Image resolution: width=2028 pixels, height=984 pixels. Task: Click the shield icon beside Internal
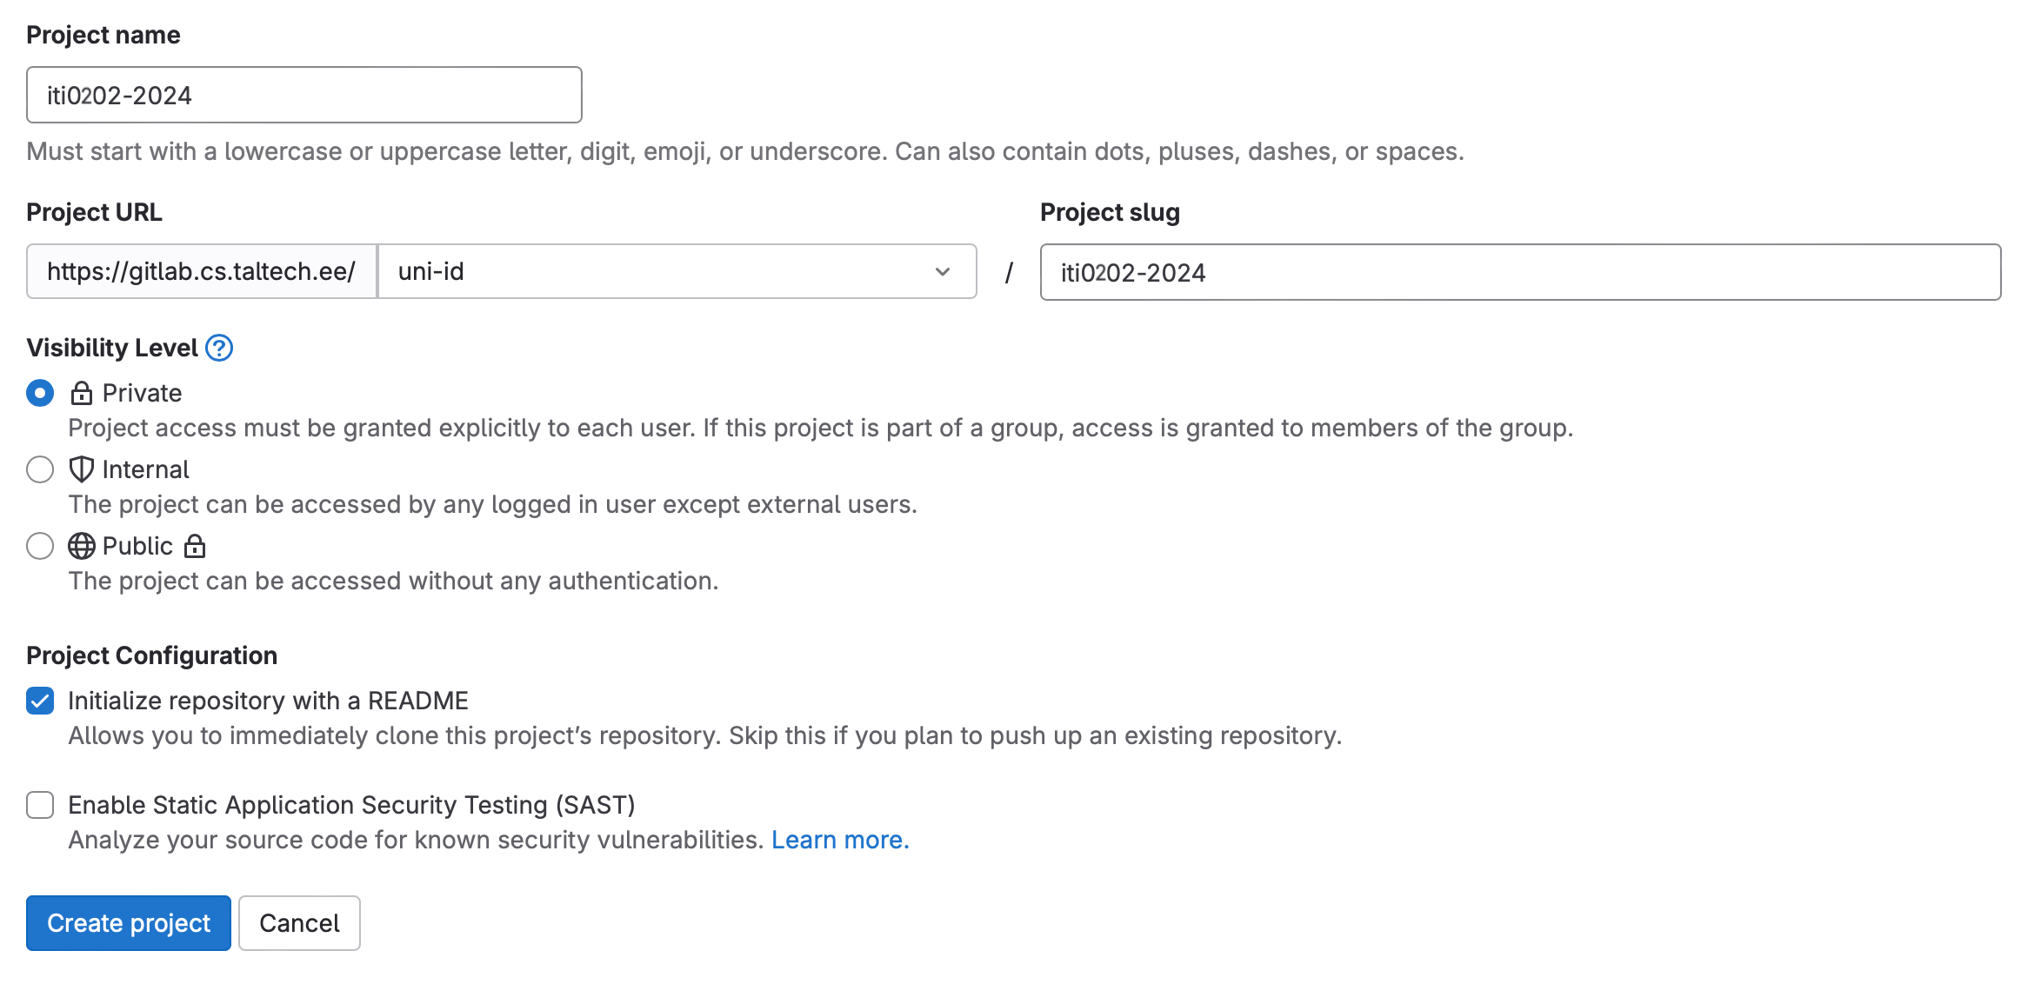82,469
